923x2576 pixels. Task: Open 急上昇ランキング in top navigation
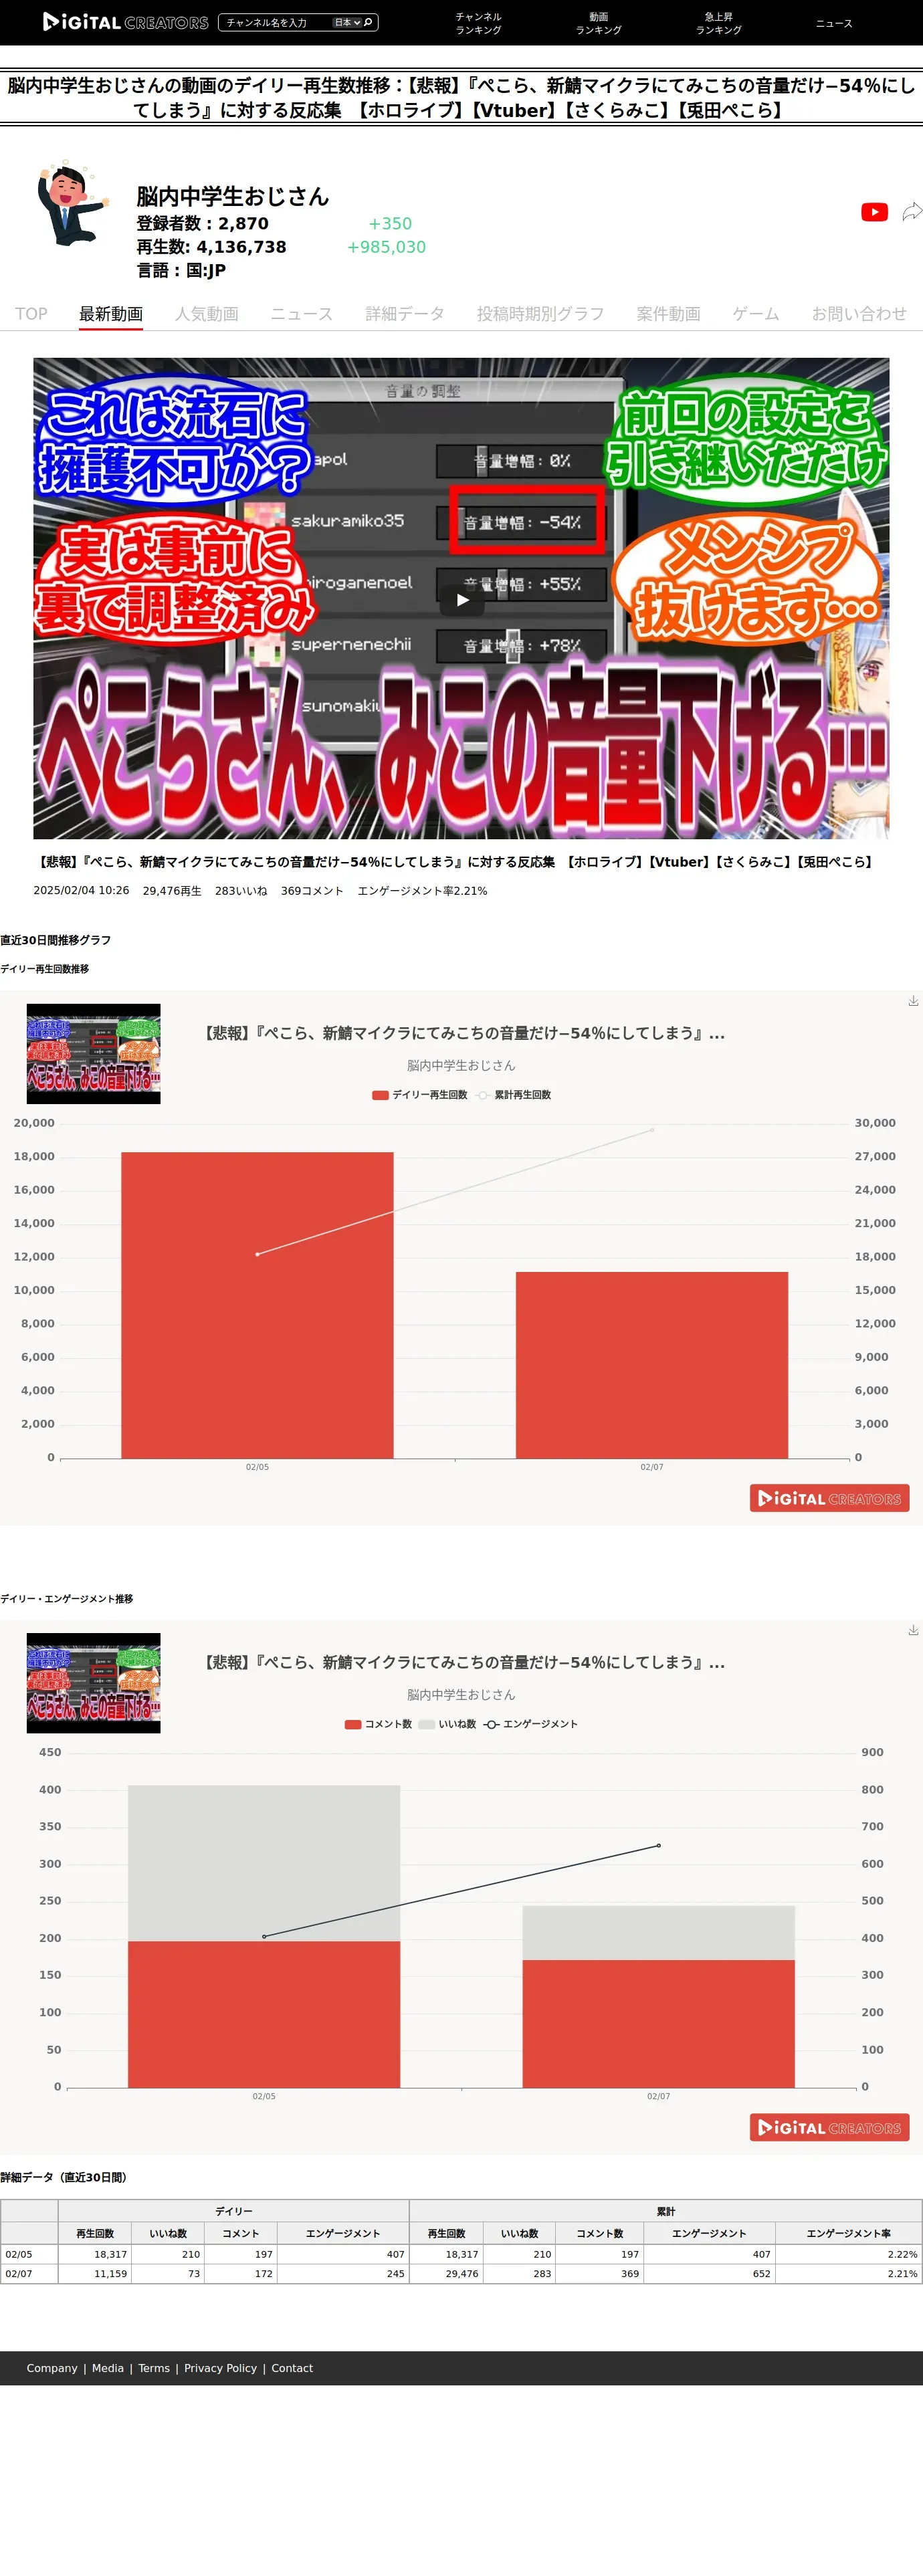[x=718, y=23]
